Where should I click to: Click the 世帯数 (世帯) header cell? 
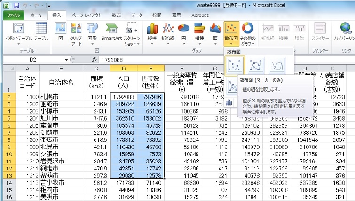tap(151, 82)
